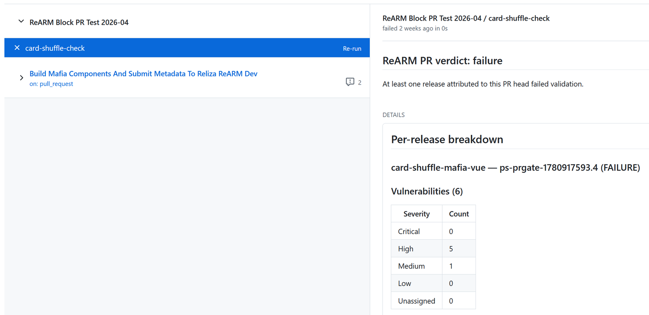Click 'on: pull_request' text

(51, 84)
